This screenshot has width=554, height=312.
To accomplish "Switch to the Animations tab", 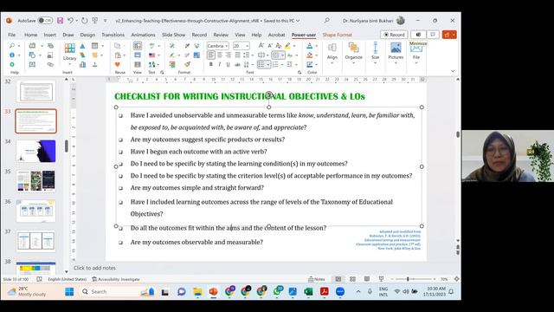I will click(x=143, y=35).
